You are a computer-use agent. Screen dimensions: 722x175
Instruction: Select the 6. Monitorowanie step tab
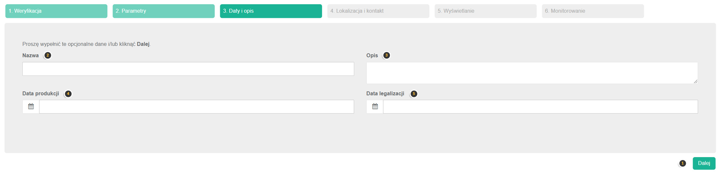point(593,11)
